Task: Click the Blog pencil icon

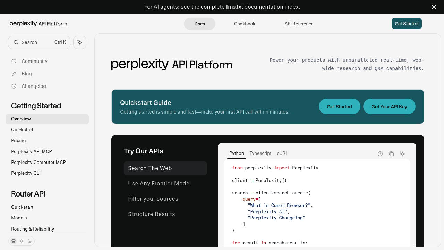Action: click(x=14, y=74)
